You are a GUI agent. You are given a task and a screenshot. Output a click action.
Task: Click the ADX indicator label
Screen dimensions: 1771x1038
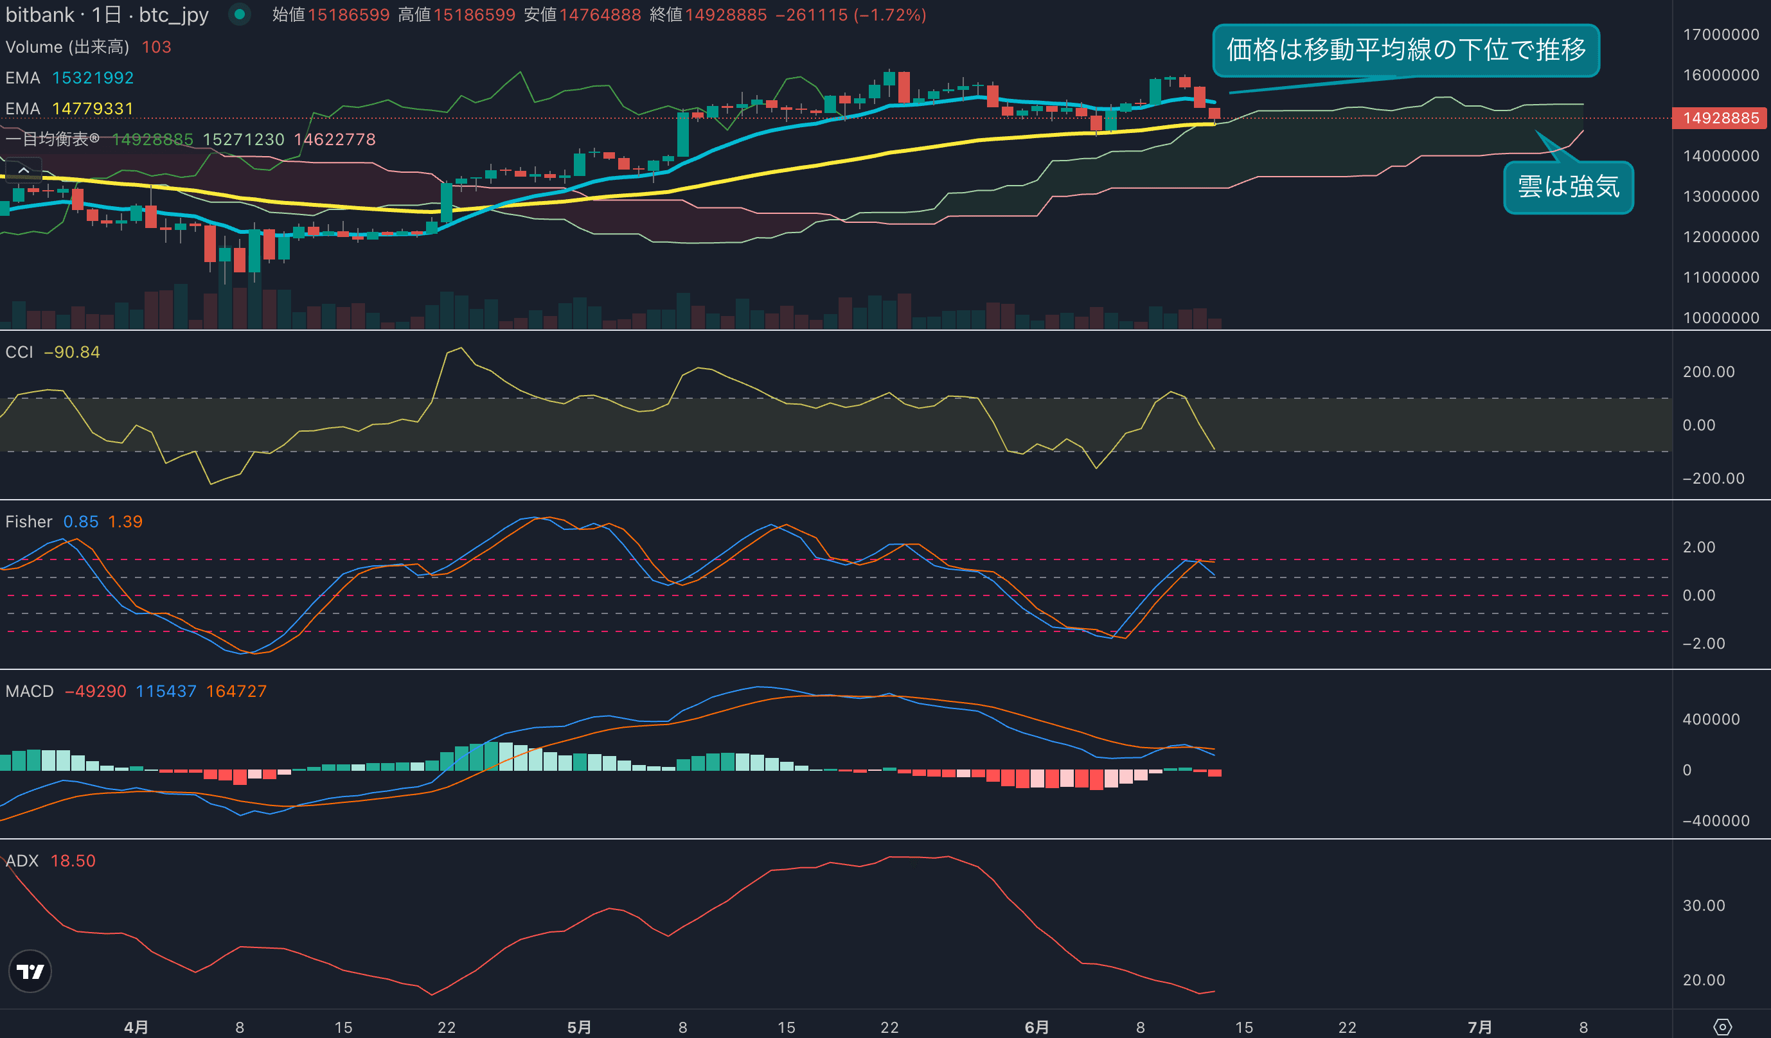pos(22,861)
